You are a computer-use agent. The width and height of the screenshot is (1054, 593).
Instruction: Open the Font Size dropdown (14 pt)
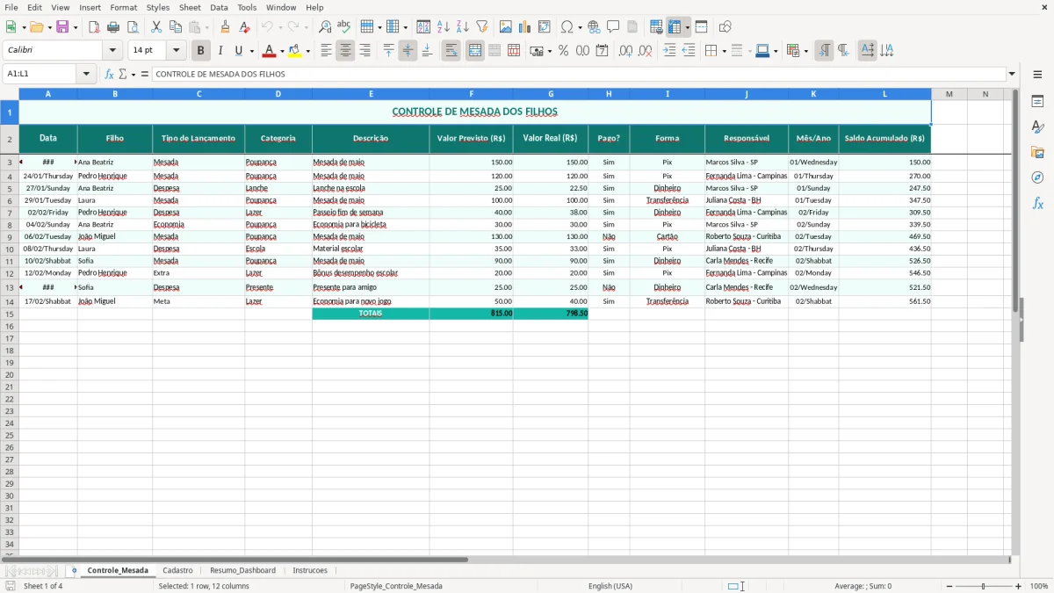tap(176, 51)
